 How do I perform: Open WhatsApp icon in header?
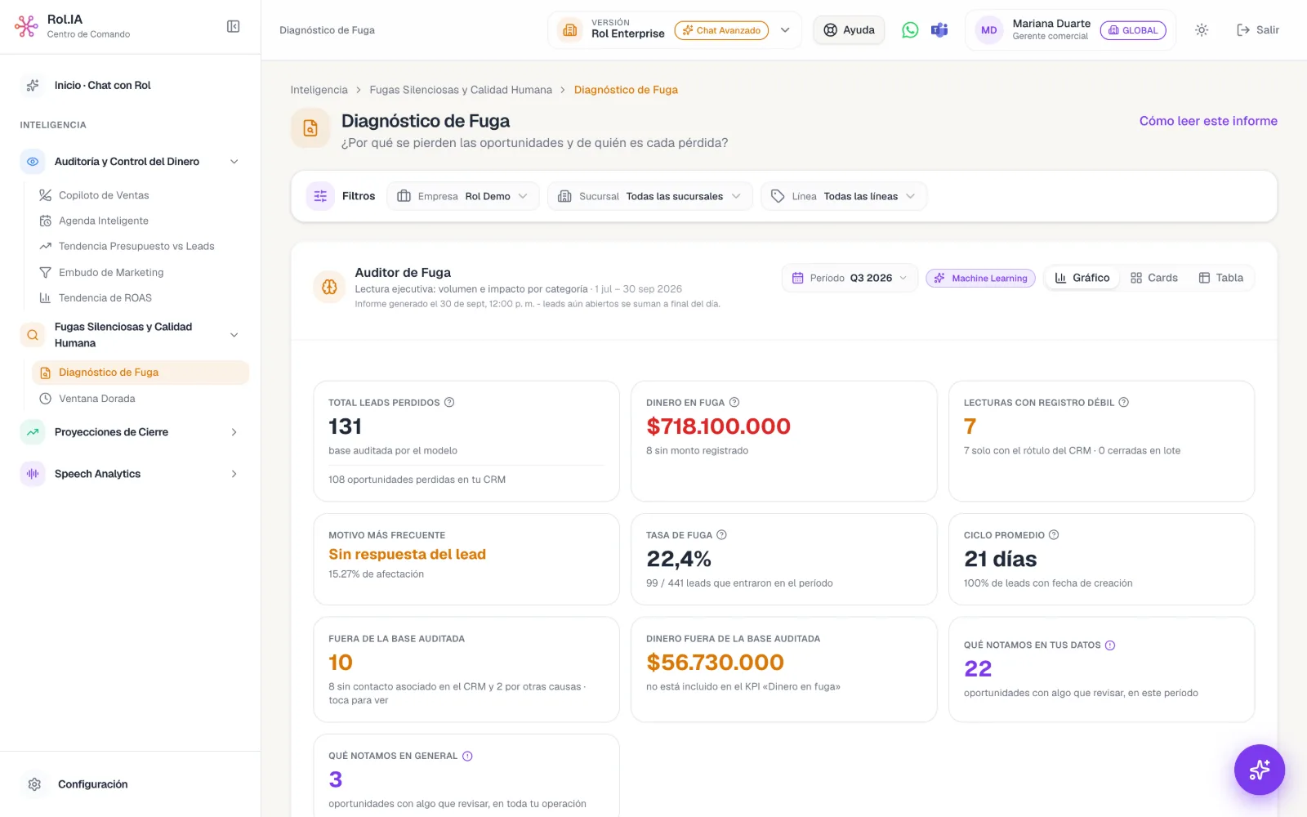click(910, 30)
